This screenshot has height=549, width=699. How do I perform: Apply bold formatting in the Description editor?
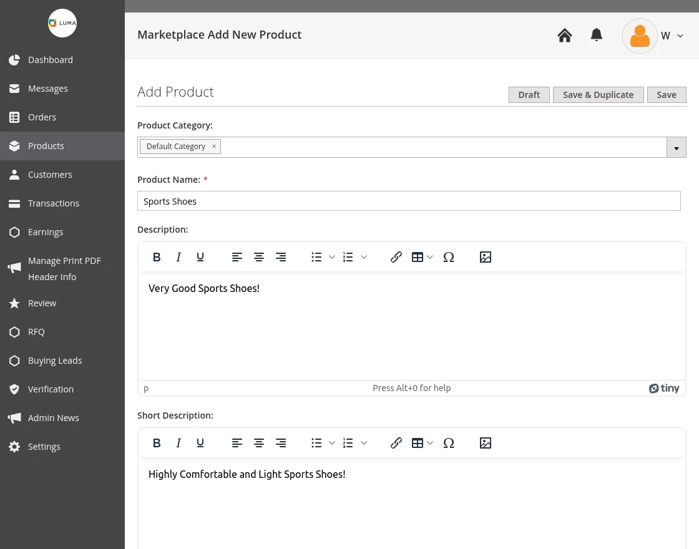157,256
